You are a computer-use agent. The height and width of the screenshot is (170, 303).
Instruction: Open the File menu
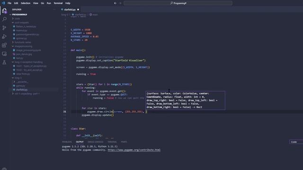point(9,3)
